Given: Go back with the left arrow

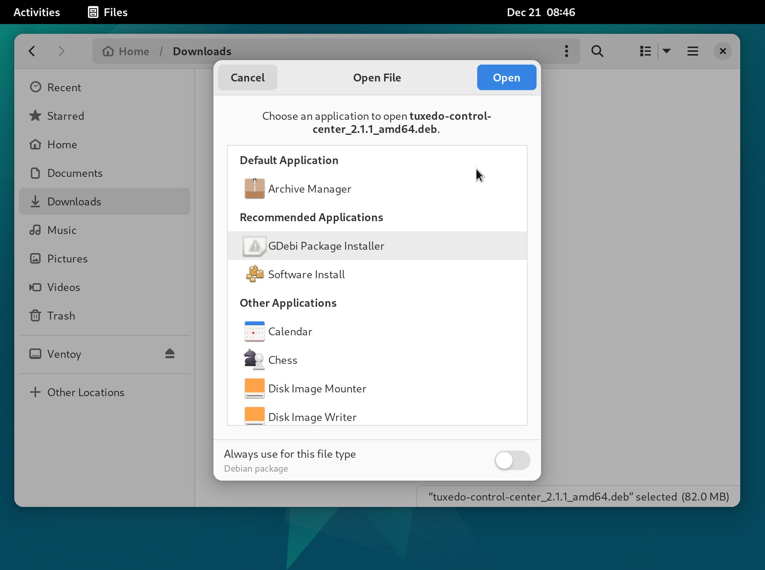Looking at the screenshot, I should [32, 51].
